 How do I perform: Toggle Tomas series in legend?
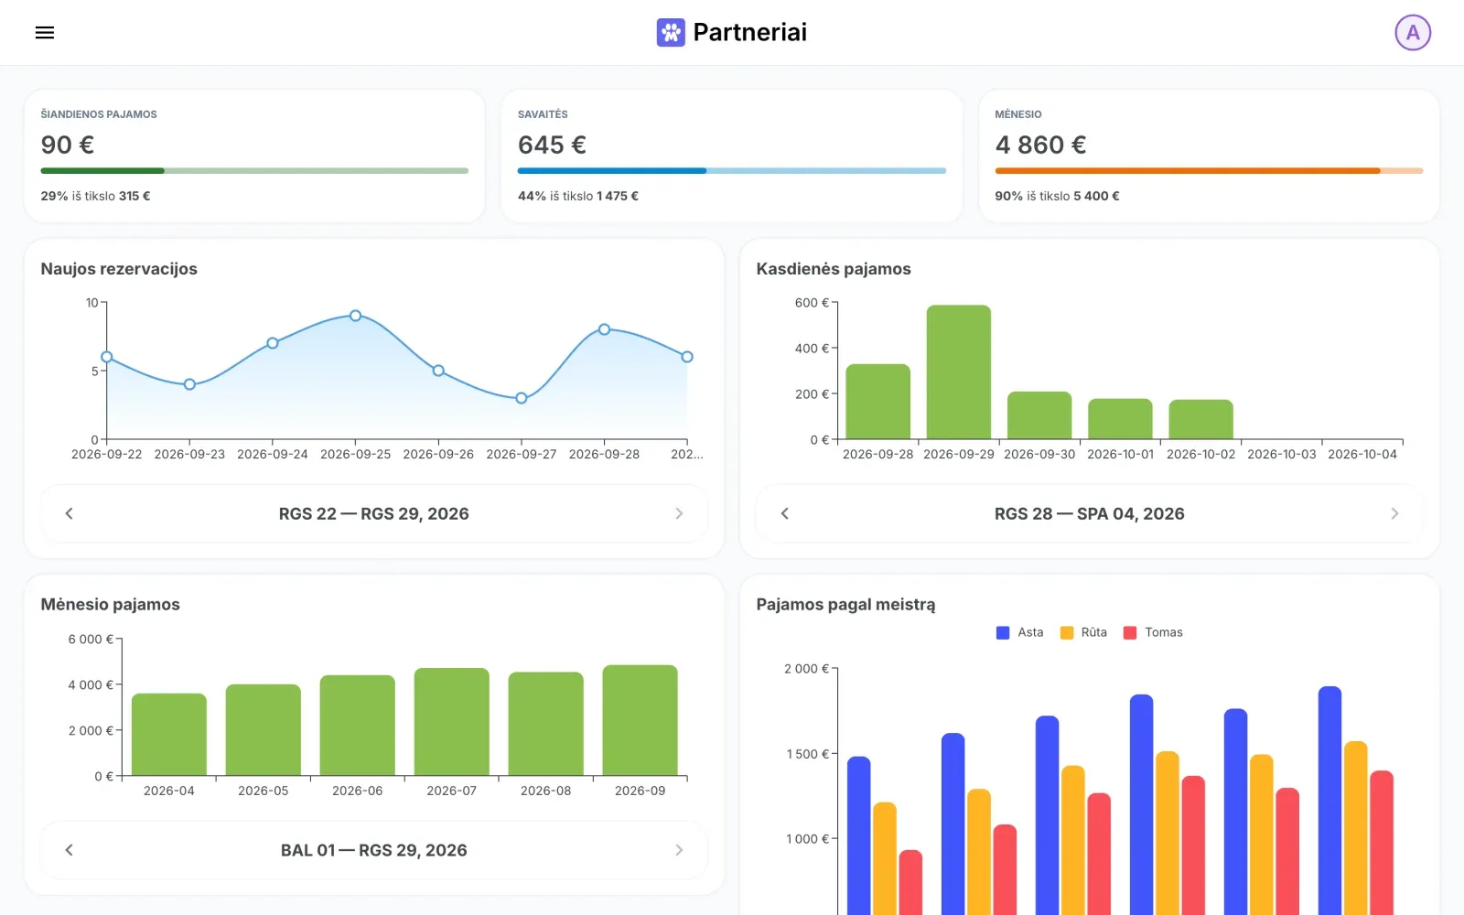(x=1153, y=632)
